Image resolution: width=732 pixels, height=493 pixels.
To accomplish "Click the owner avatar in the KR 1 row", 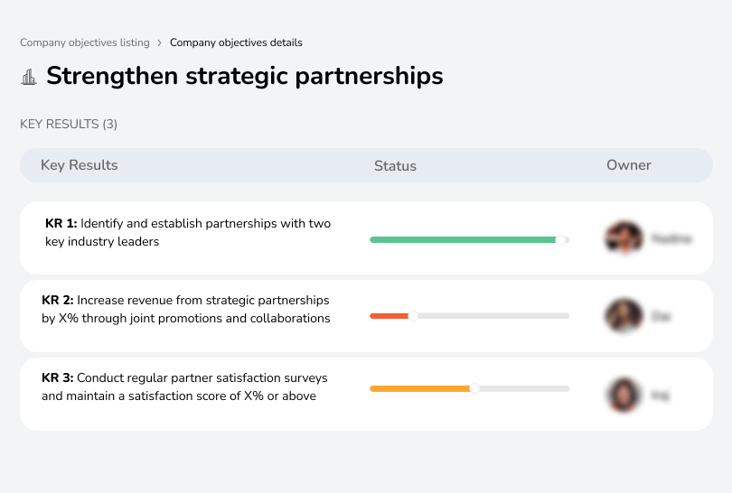I will 624,237.
